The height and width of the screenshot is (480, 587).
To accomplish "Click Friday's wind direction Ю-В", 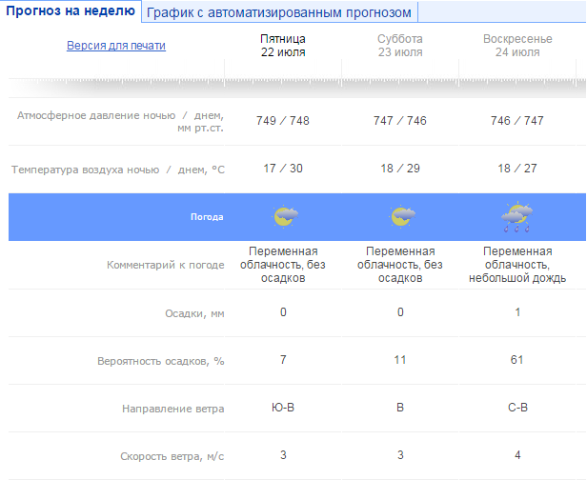I will coord(283,409).
